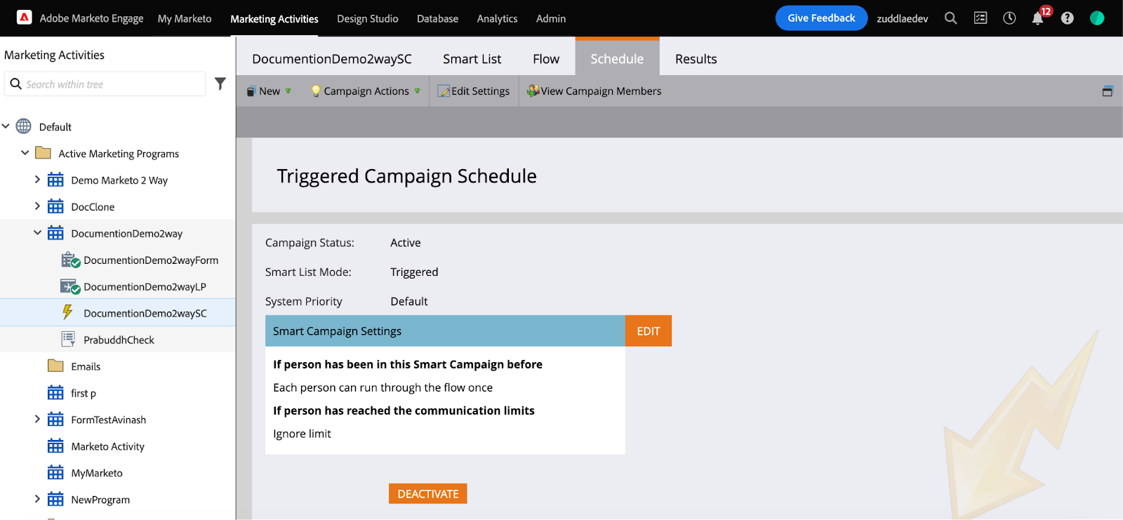Open the recent history clock icon
The image size is (1123, 520).
1009,18
